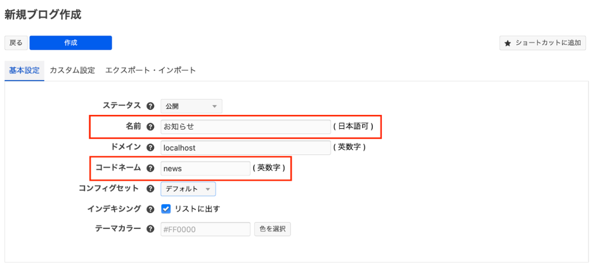
Task: Select the 基本設定 tab
Action: (24, 70)
